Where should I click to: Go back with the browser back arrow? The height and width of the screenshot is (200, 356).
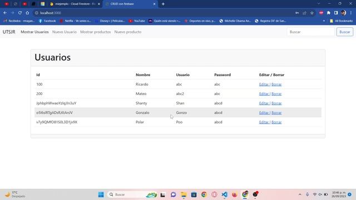click(5, 13)
